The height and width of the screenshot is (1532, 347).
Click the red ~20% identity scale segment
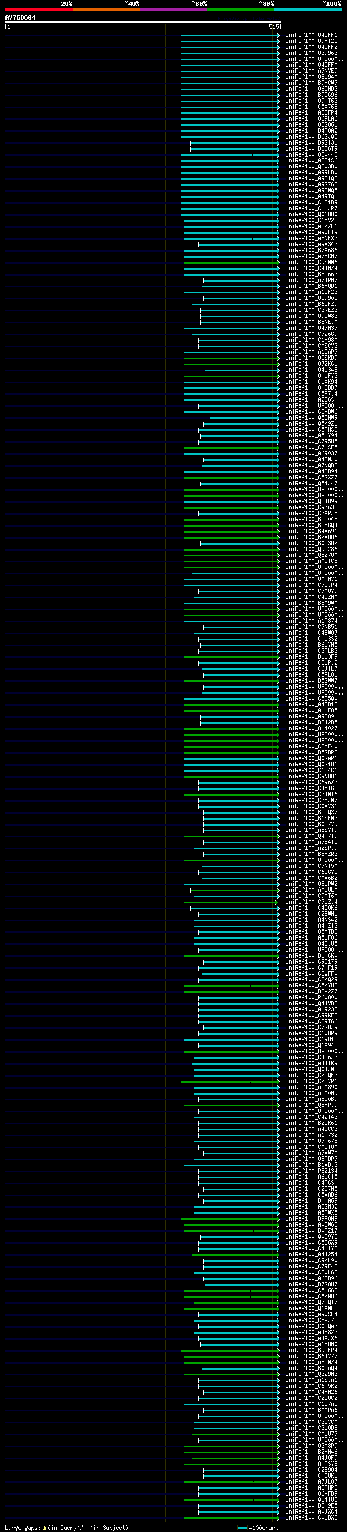(x=38, y=10)
